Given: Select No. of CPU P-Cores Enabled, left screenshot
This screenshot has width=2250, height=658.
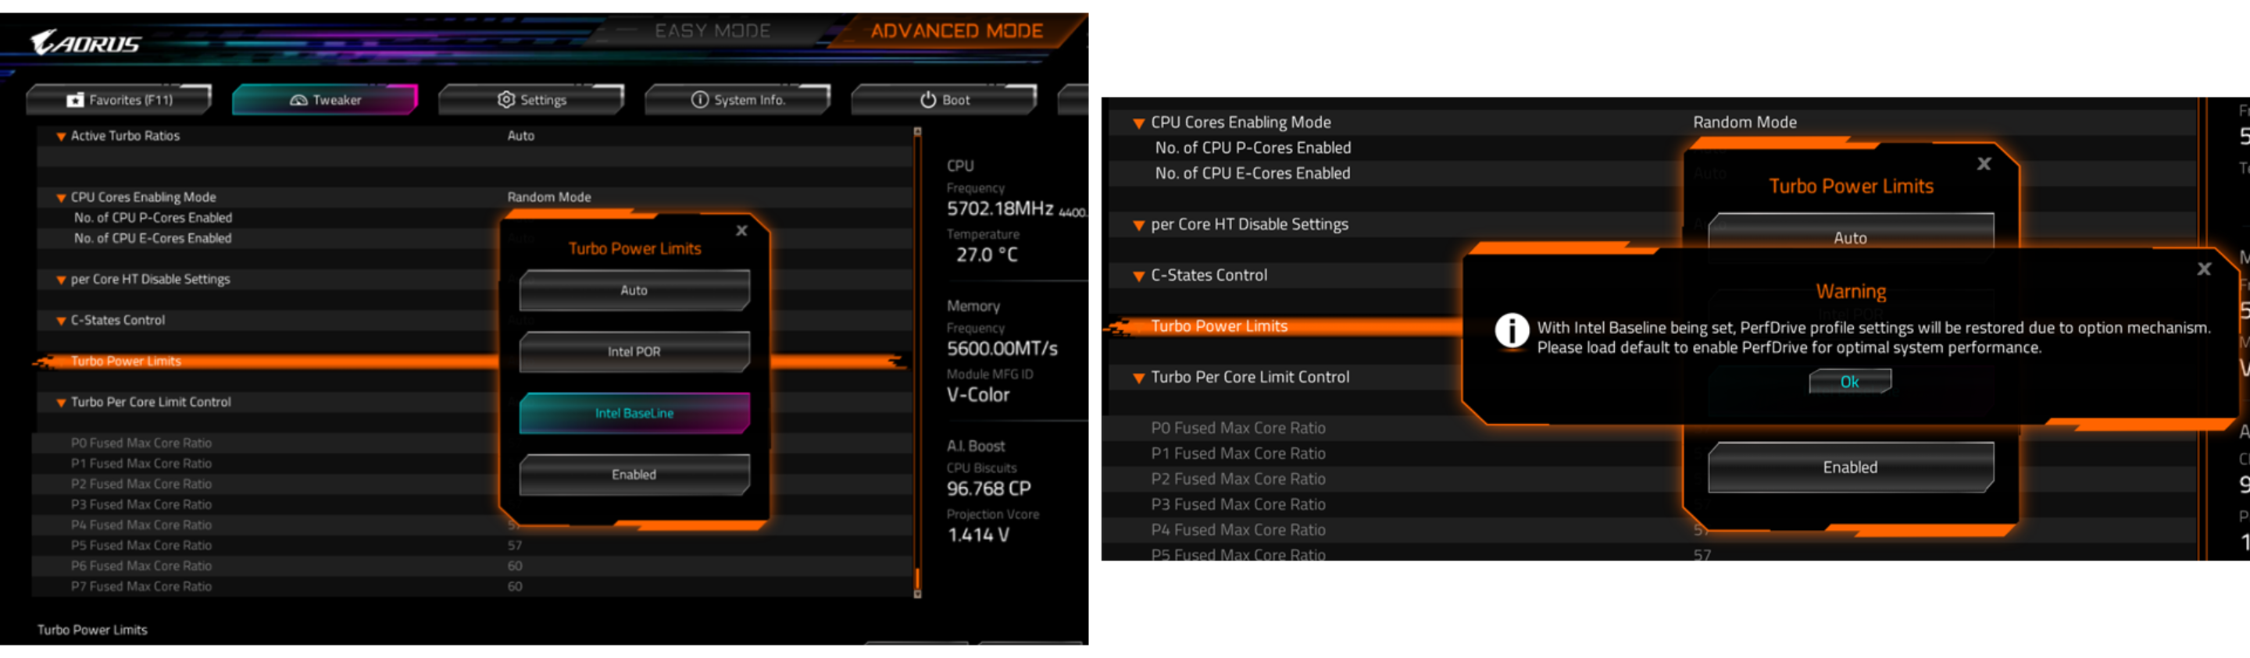Looking at the screenshot, I should [x=153, y=217].
